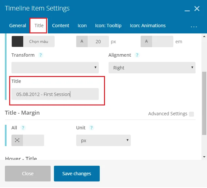Click the help icon next to Transform

pyautogui.click(x=41, y=55)
